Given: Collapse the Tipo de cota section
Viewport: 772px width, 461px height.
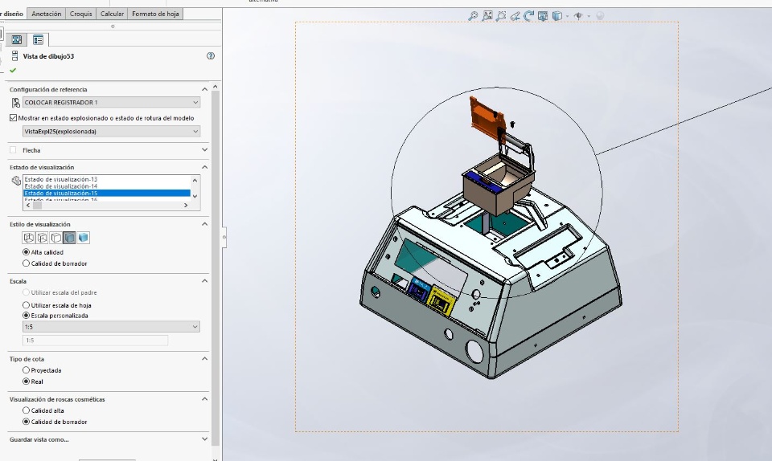Looking at the screenshot, I should pos(205,359).
